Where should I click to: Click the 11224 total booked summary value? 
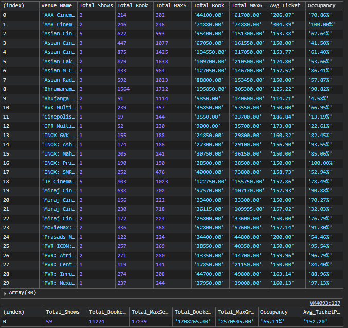pyautogui.click(x=97, y=321)
